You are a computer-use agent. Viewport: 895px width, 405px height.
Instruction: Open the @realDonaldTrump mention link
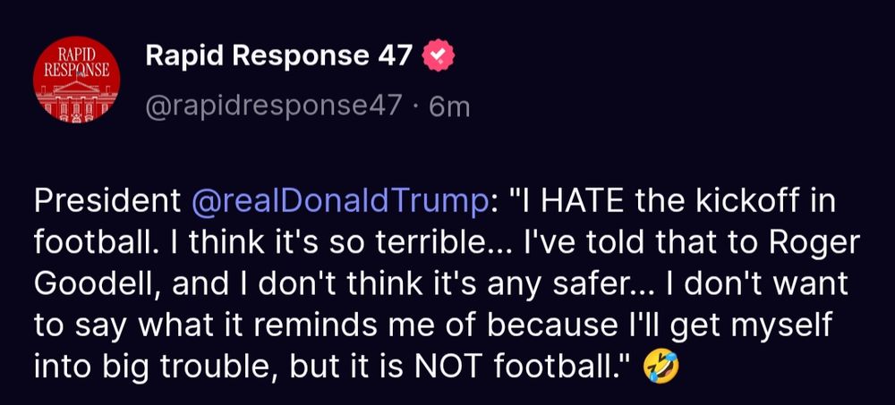tap(341, 202)
